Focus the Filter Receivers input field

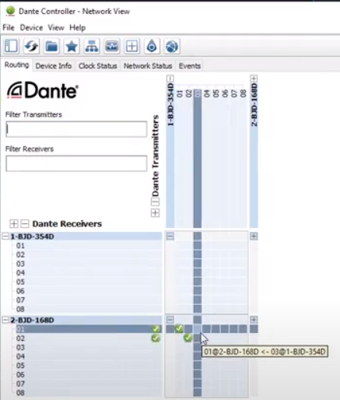(x=76, y=163)
